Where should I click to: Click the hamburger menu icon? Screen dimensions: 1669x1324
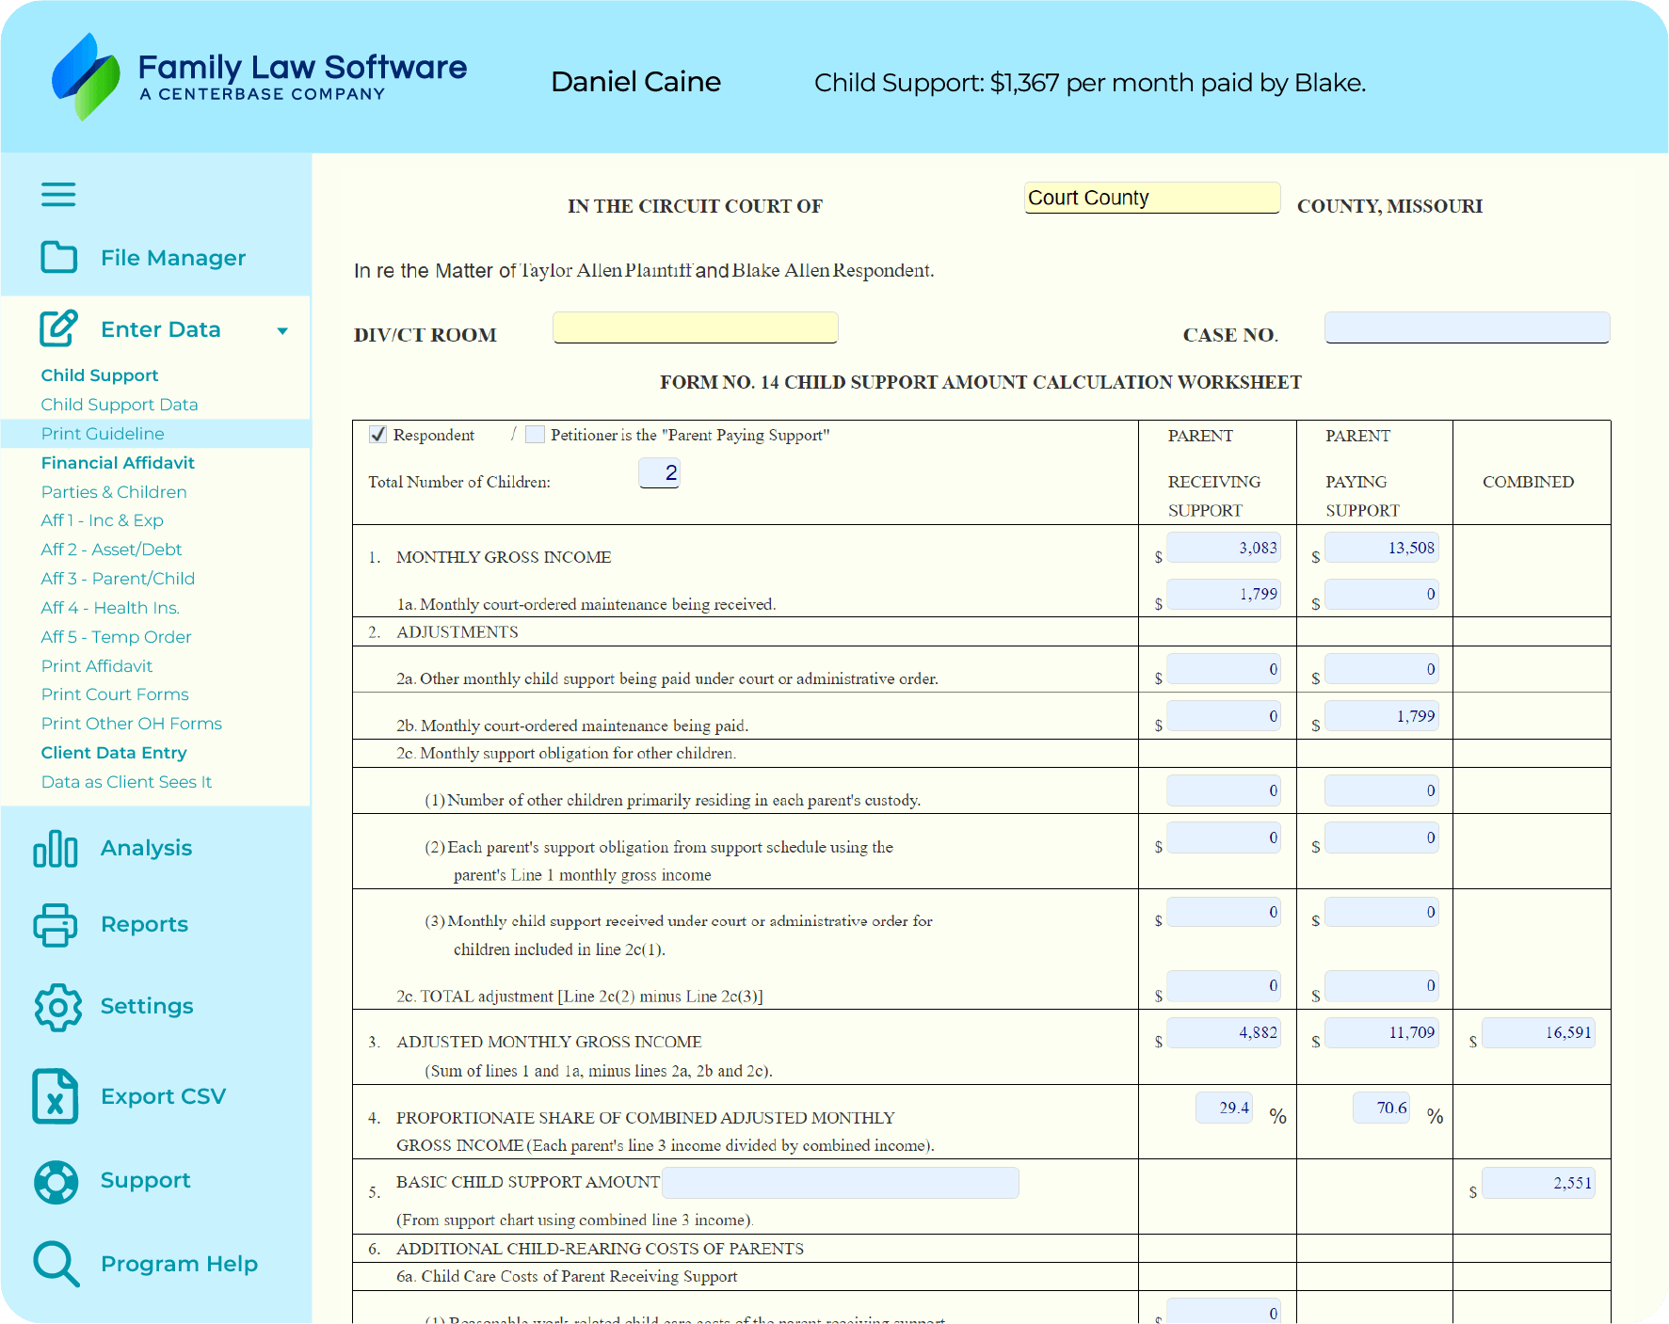click(x=58, y=195)
